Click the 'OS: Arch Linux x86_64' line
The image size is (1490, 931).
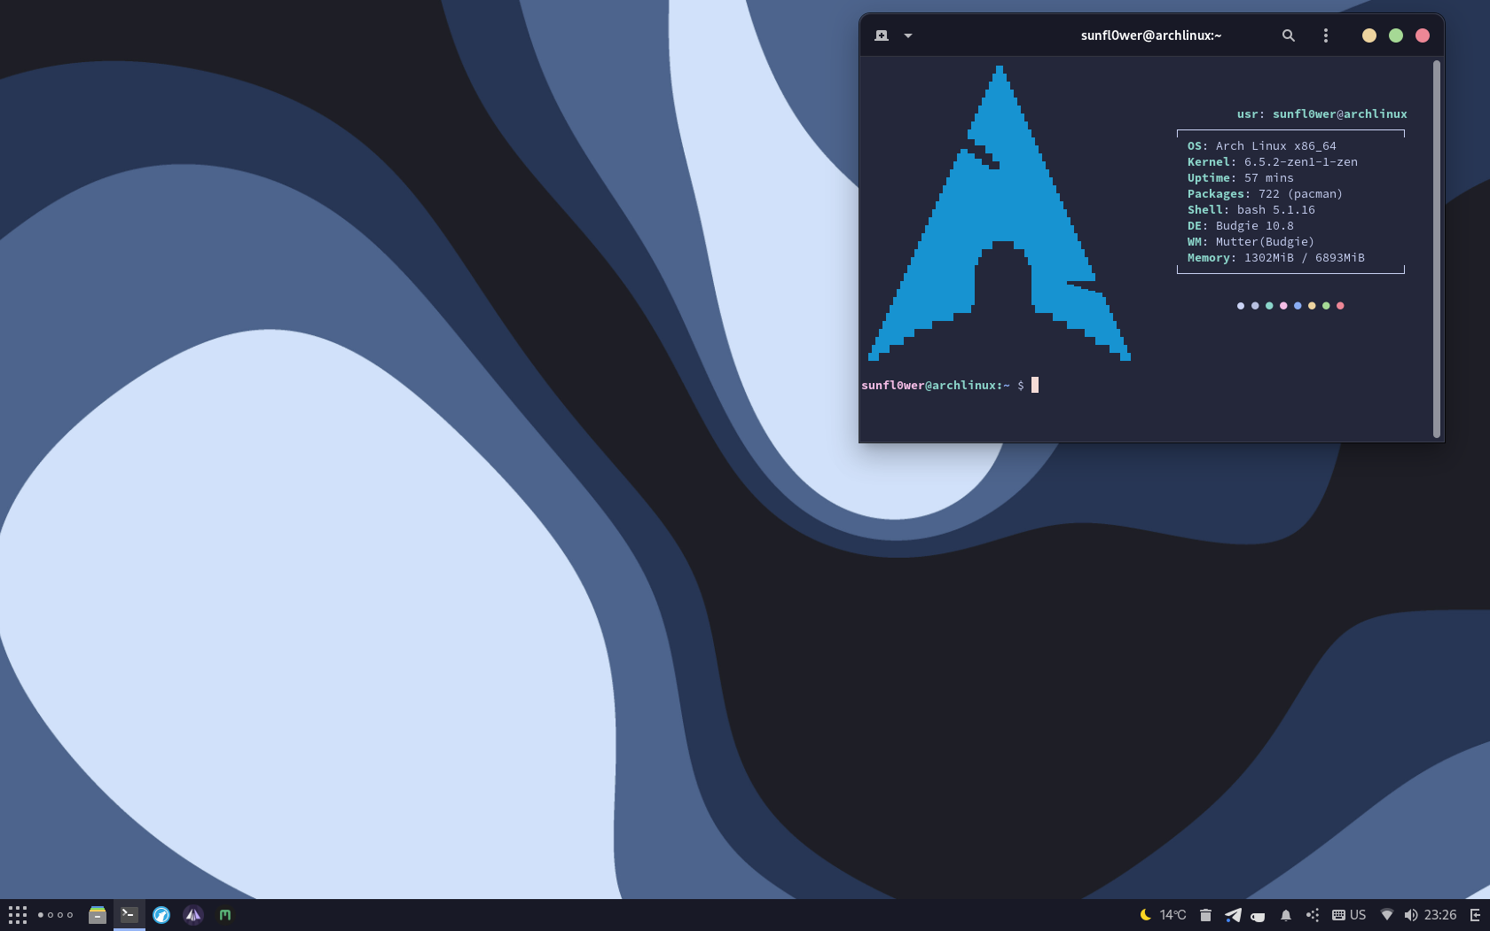pos(1261,146)
